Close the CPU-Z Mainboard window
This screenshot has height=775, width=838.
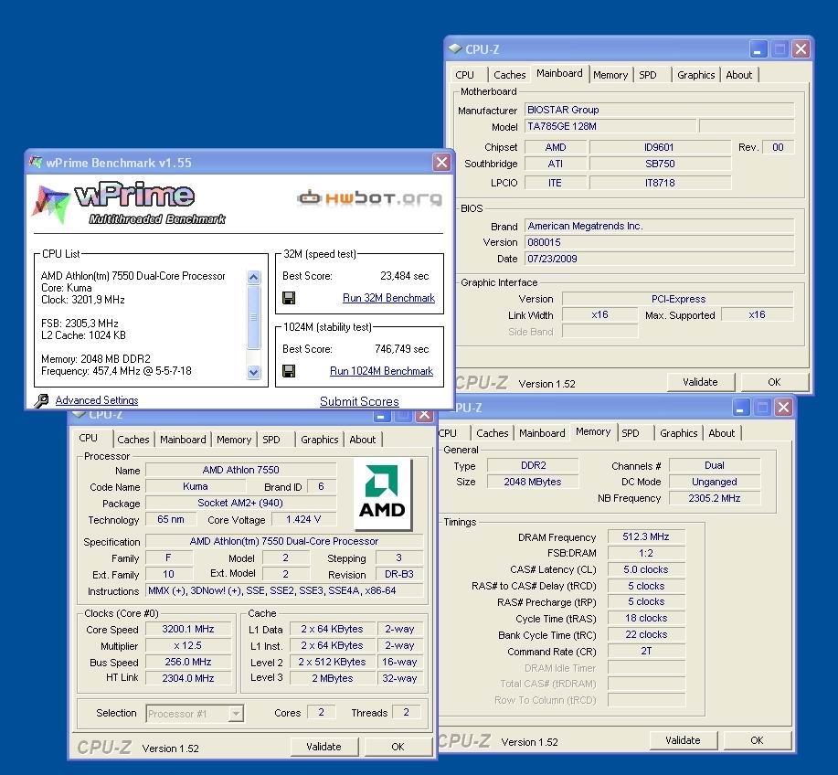coord(801,49)
